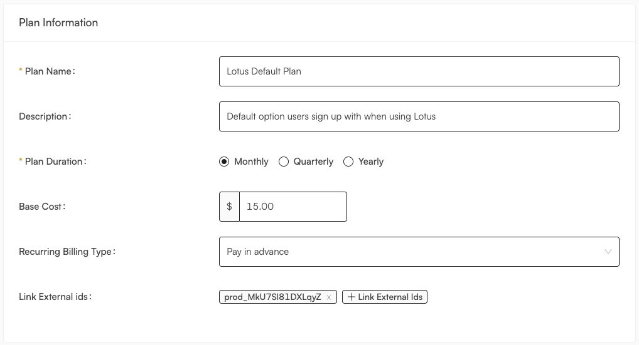Set plan duration to Yearly
The width and height of the screenshot is (639, 345).
coord(348,162)
